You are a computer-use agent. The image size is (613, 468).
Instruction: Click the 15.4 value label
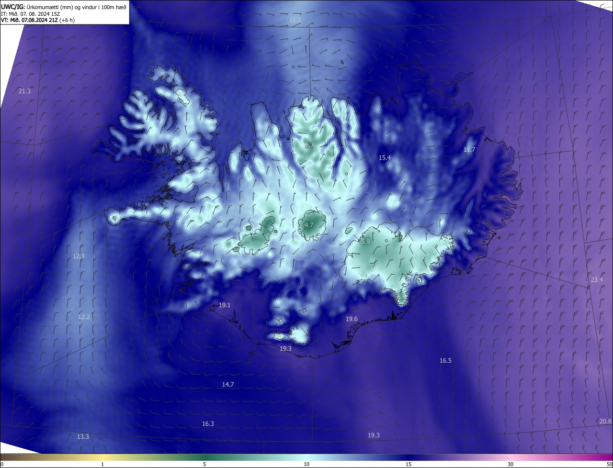(x=385, y=157)
